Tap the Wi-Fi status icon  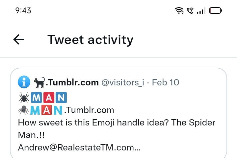pyautogui.click(x=179, y=11)
